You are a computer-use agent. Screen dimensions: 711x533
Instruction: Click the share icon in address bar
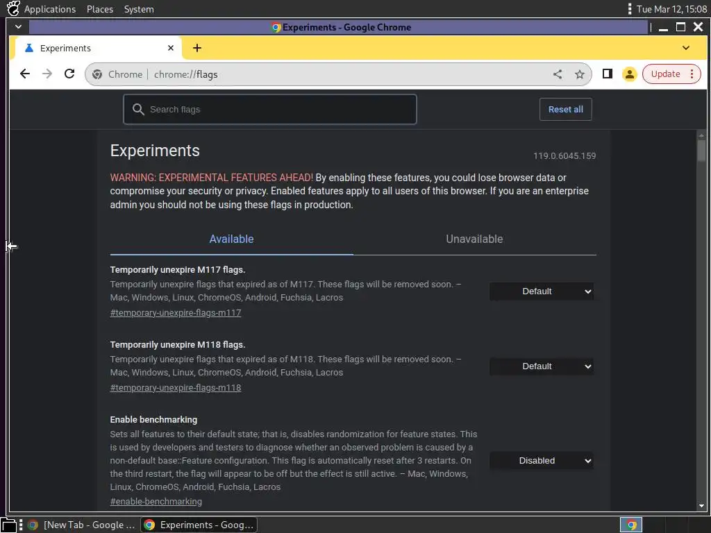[558, 74]
